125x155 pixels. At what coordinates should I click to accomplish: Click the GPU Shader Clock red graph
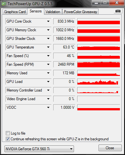point(99,39)
